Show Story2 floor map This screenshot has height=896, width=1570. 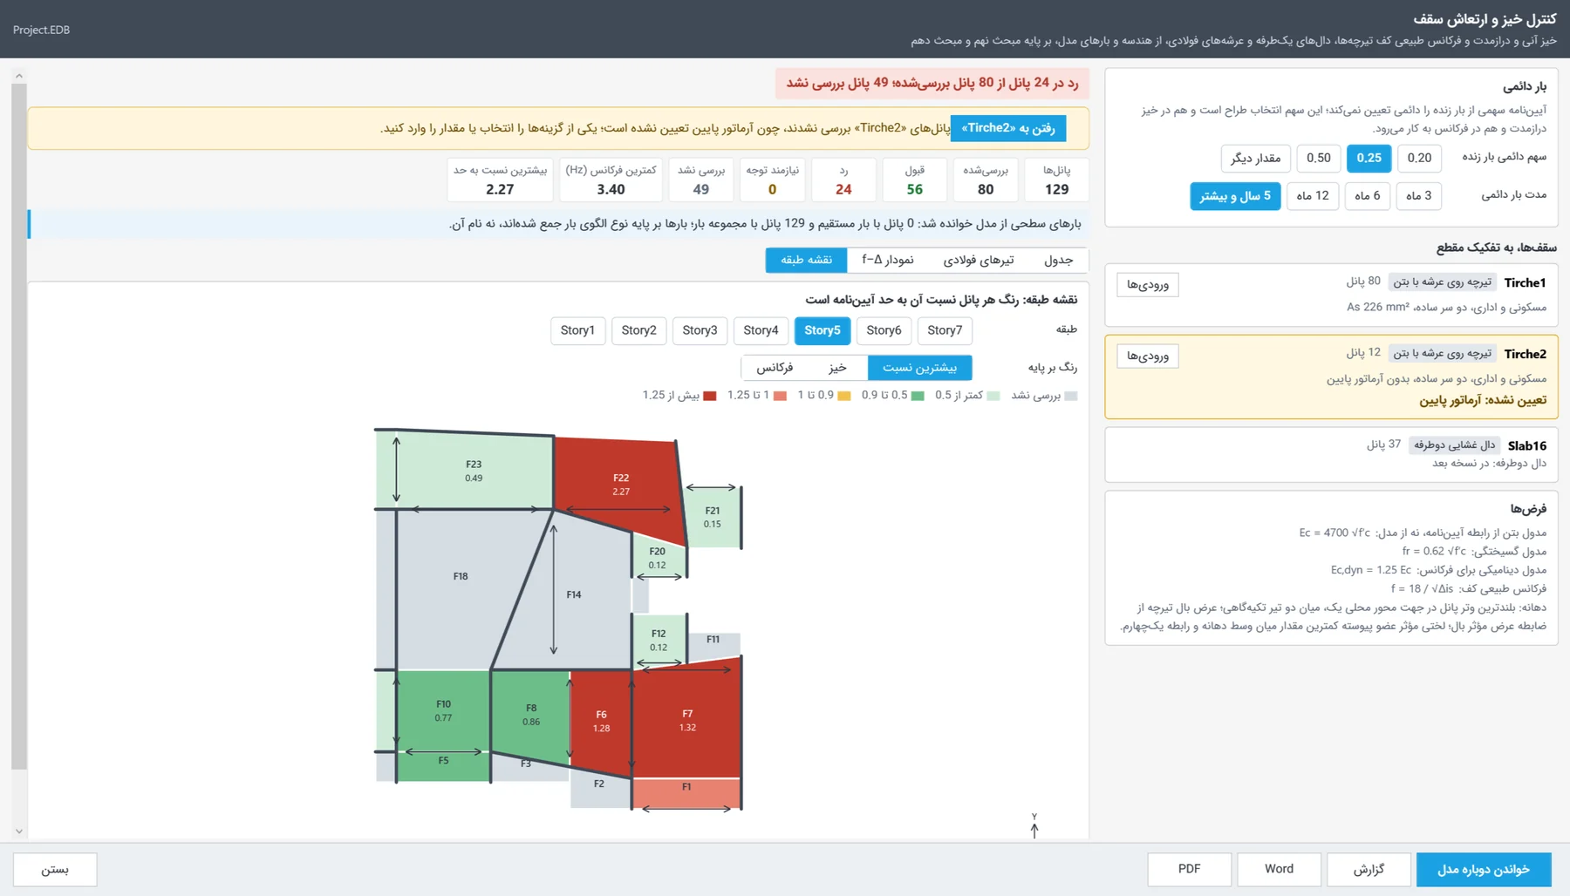pyautogui.click(x=638, y=330)
